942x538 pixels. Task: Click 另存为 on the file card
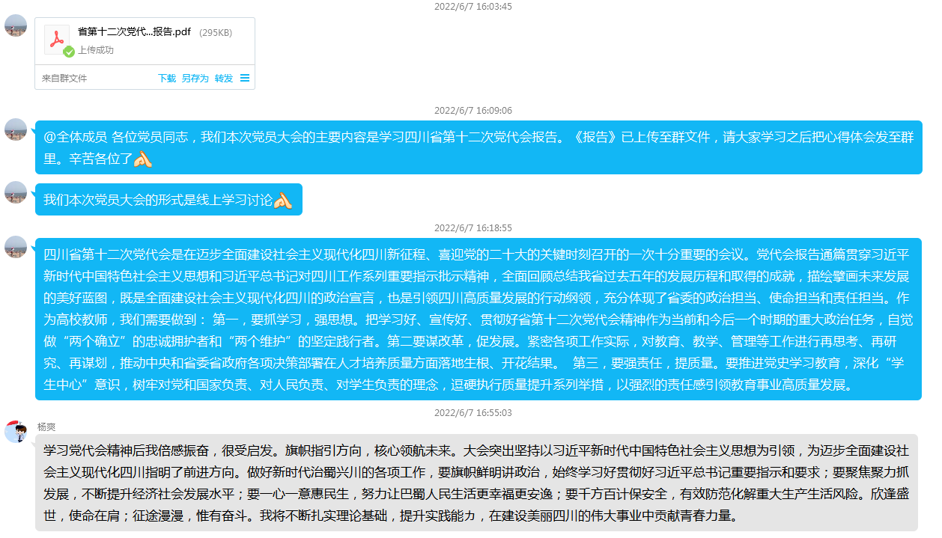[x=195, y=79]
